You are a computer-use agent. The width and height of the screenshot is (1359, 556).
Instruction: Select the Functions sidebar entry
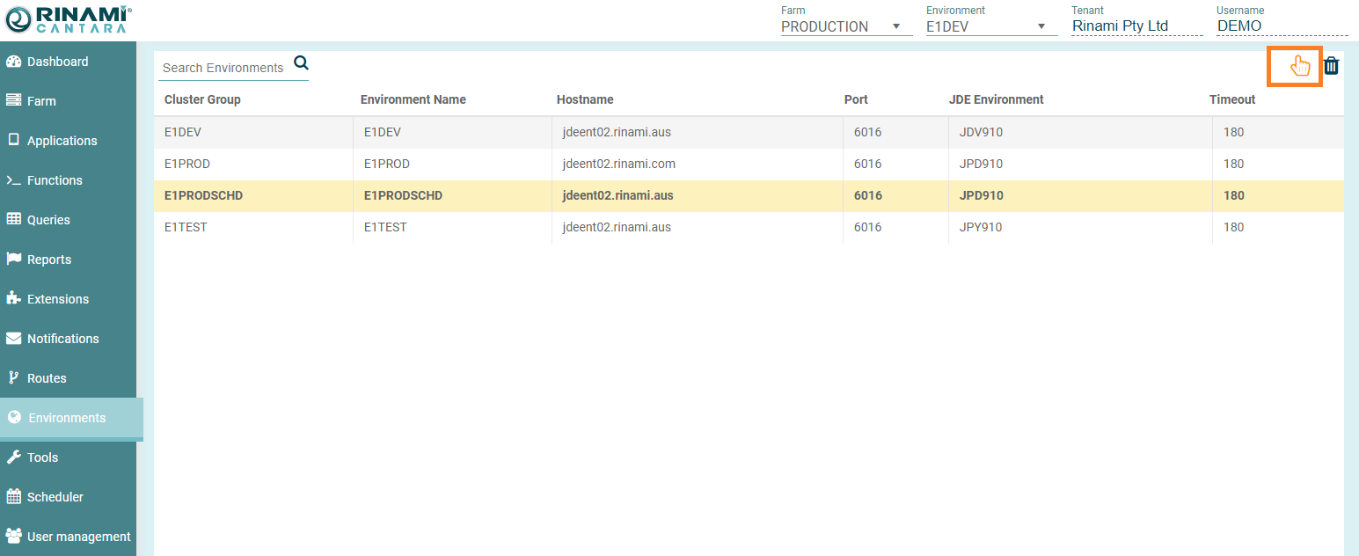[55, 180]
